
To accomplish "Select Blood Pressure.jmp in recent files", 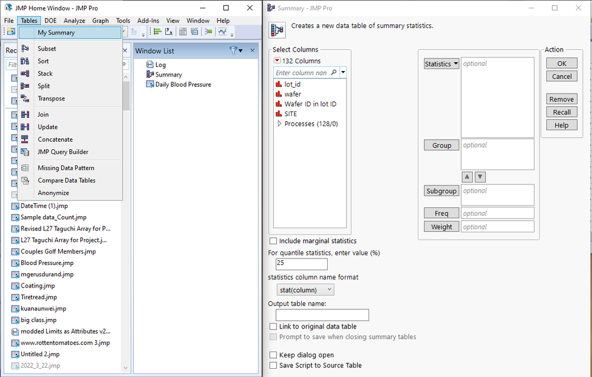I will click(x=47, y=263).
